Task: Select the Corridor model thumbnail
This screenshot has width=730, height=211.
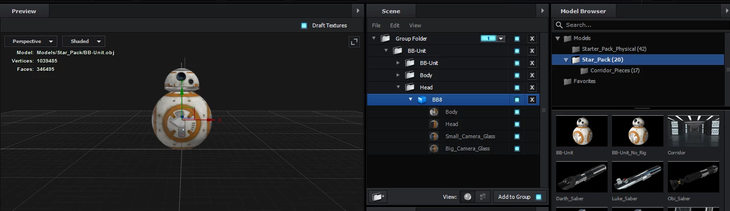Action: pyautogui.click(x=693, y=131)
